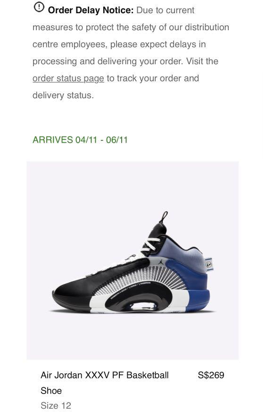The image size is (265, 412).
Task: Select the ARRIVES 04/11 - 06/11 text
Action: pyautogui.click(x=80, y=140)
